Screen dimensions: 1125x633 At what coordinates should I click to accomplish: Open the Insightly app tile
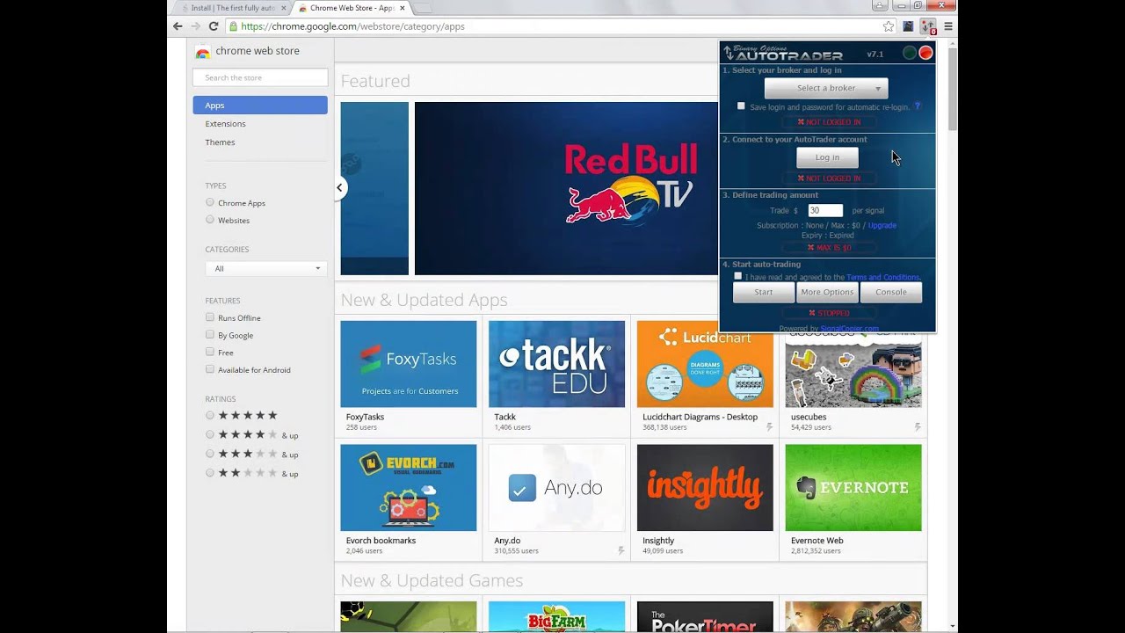[x=705, y=488]
